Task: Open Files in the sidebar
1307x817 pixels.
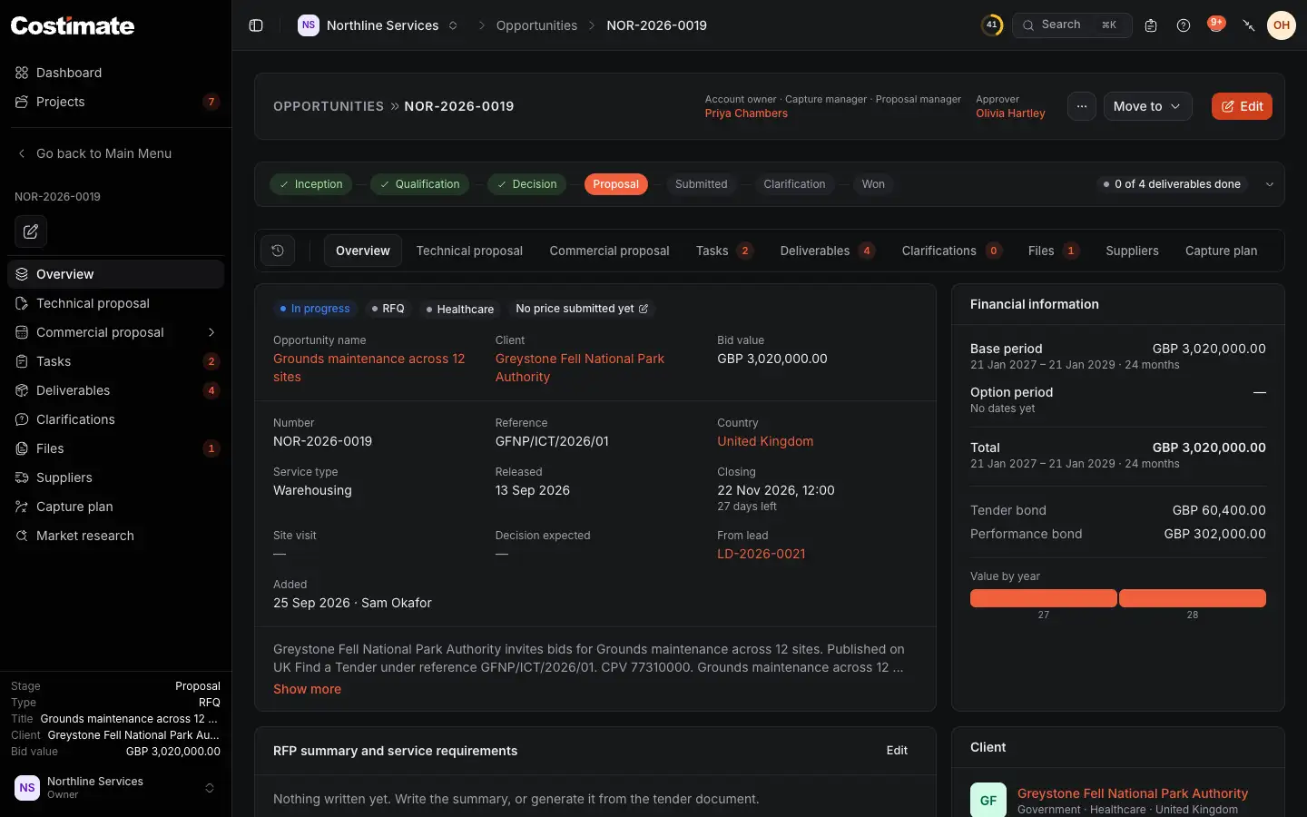Action: click(115, 448)
